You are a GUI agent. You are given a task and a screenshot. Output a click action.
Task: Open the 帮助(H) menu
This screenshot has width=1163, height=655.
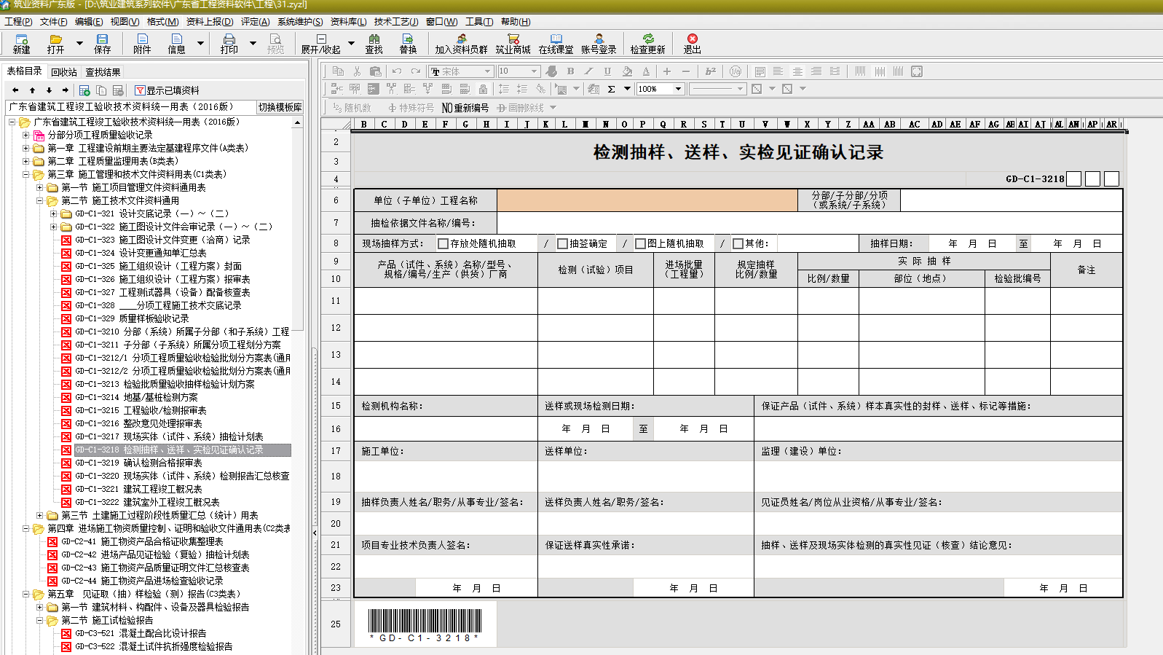pyautogui.click(x=516, y=21)
